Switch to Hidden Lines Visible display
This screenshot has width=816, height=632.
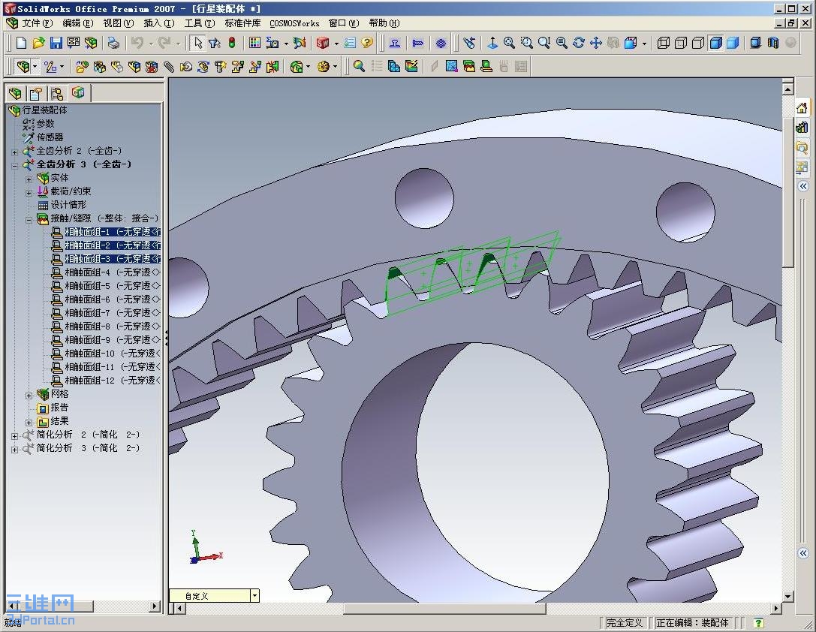(681, 43)
